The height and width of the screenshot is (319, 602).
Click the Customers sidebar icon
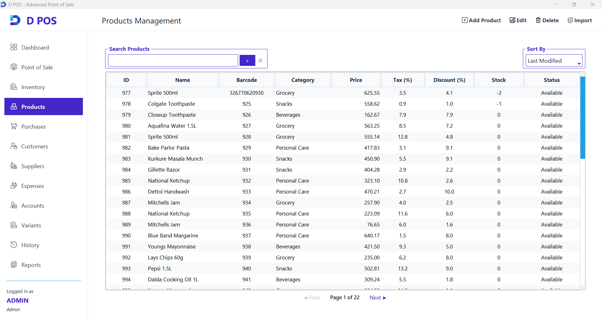tap(14, 146)
